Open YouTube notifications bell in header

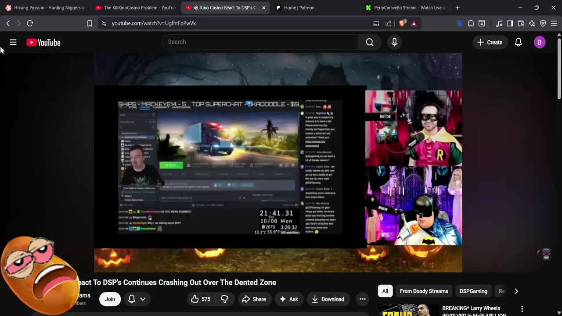click(x=518, y=43)
